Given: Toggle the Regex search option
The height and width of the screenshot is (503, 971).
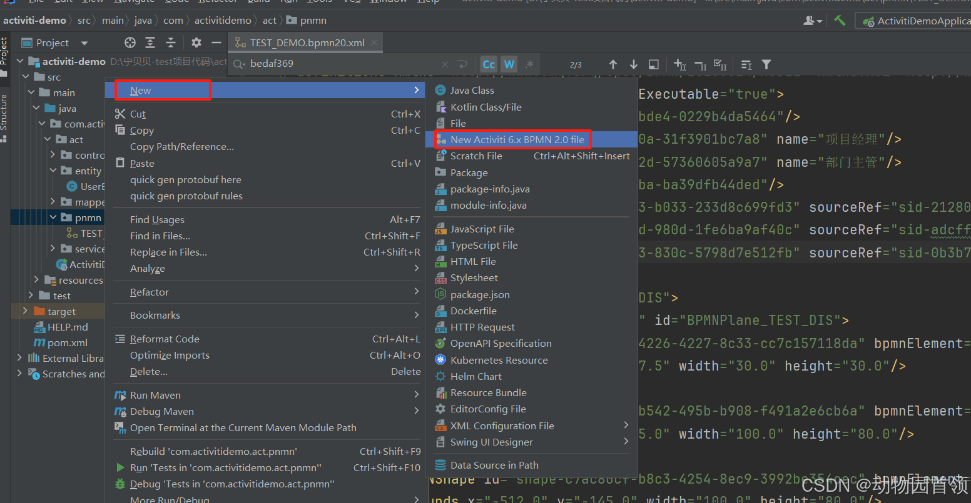Looking at the screenshot, I should [529, 64].
